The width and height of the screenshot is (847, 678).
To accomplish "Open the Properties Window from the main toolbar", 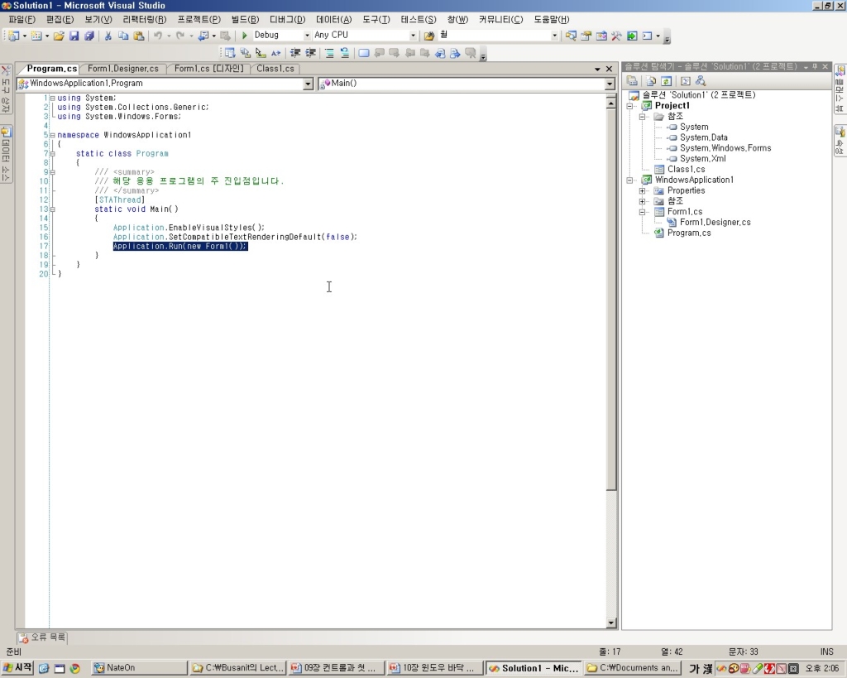I will pyautogui.click(x=586, y=36).
